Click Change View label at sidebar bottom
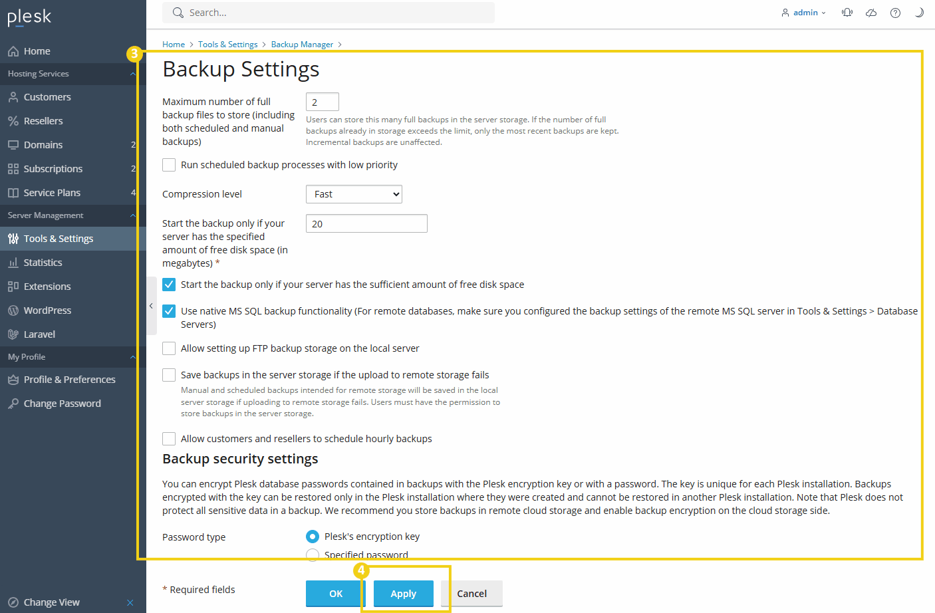This screenshot has width=935, height=613. click(x=52, y=602)
